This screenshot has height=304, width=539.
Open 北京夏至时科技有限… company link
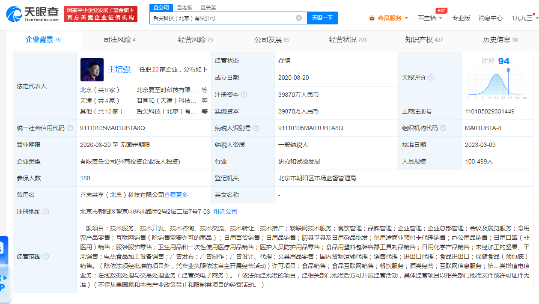pos(167,90)
